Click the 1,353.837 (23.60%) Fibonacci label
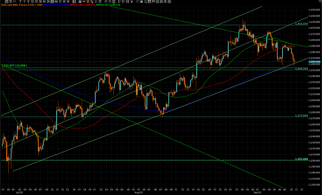 point(14,66)
